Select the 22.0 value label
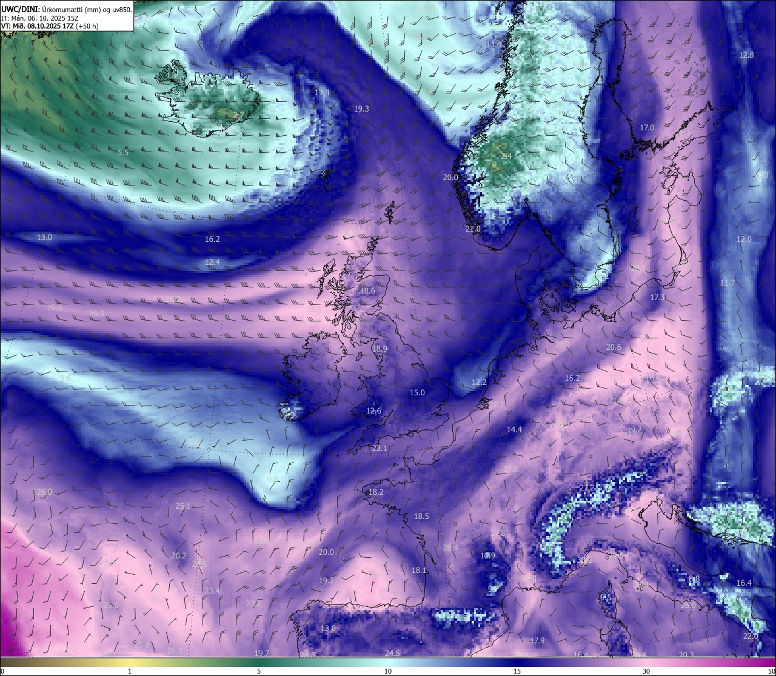The width and height of the screenshot is (776, 676). point(751,636)
